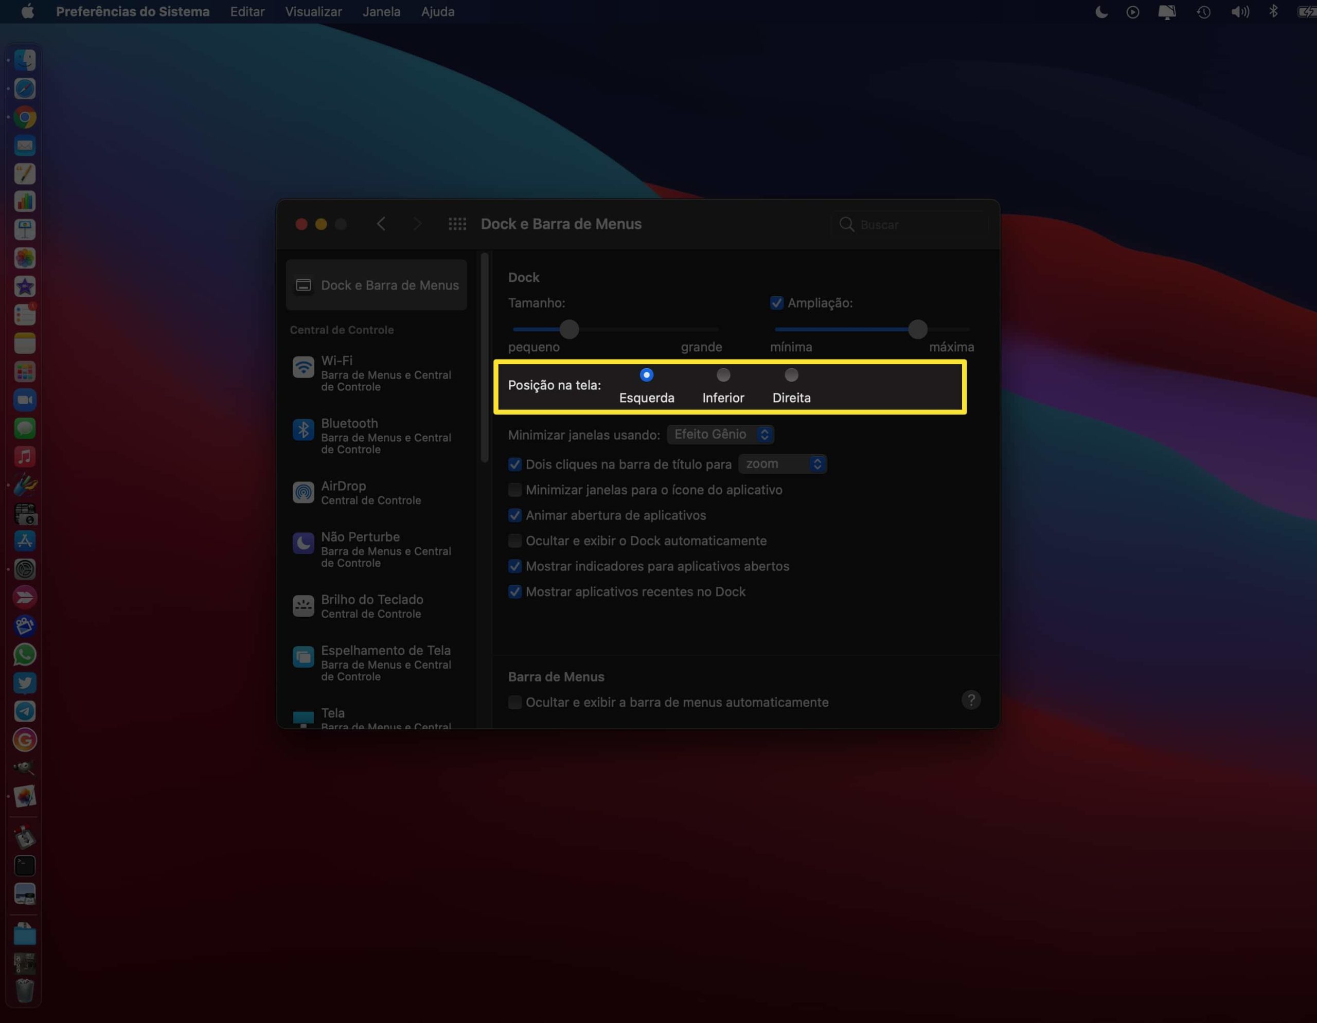
Task: Open Finder from the Dock
Action: click(x=25, y=60)
